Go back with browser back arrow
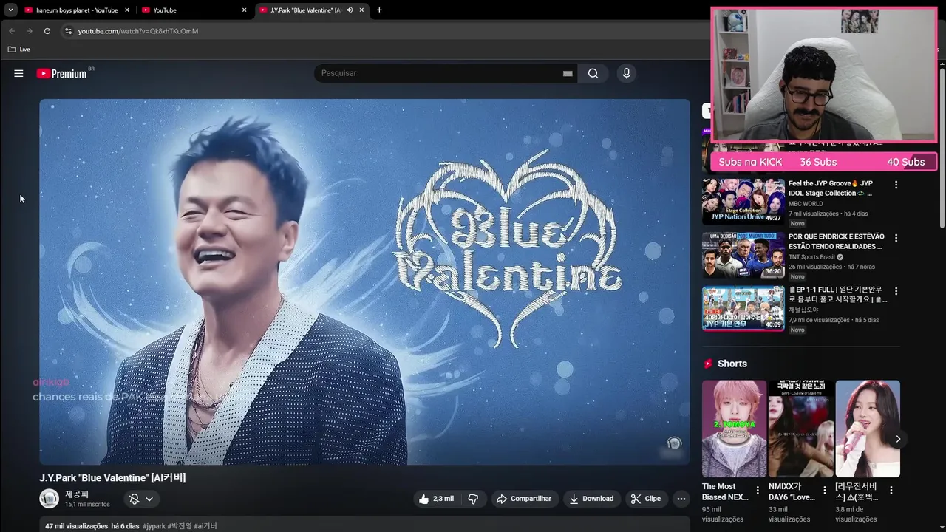 [x=12, y=31]
